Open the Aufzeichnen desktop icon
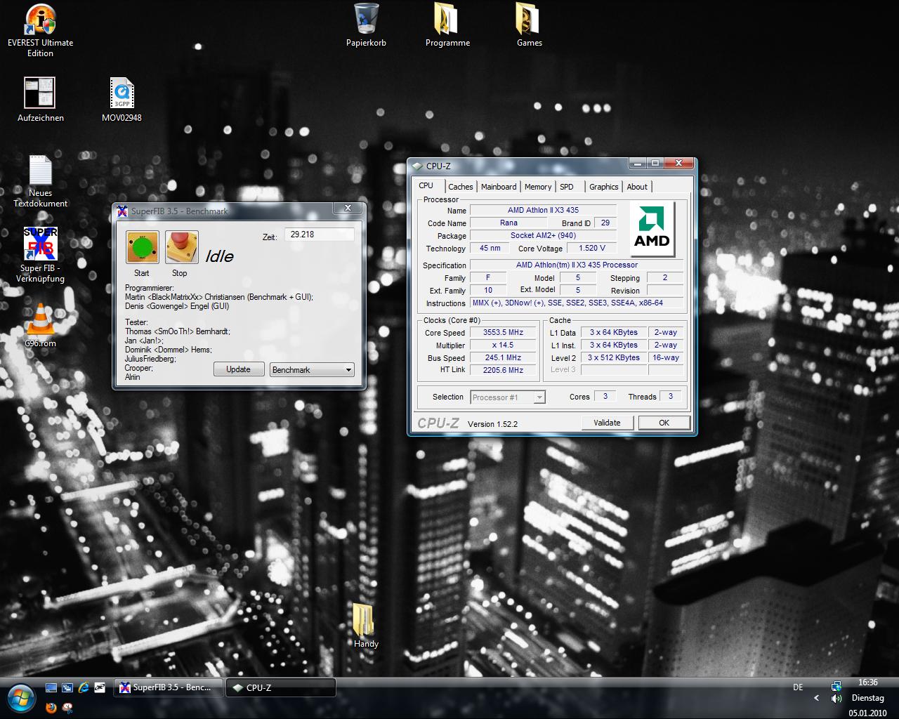 [40, 99]
